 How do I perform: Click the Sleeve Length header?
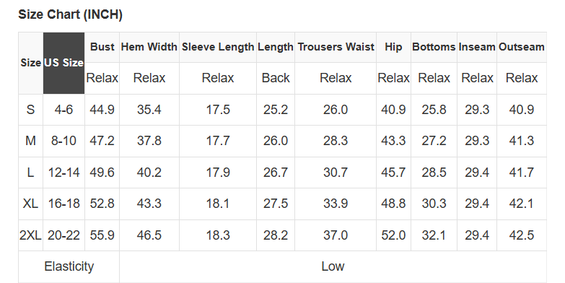coord(218,47)
